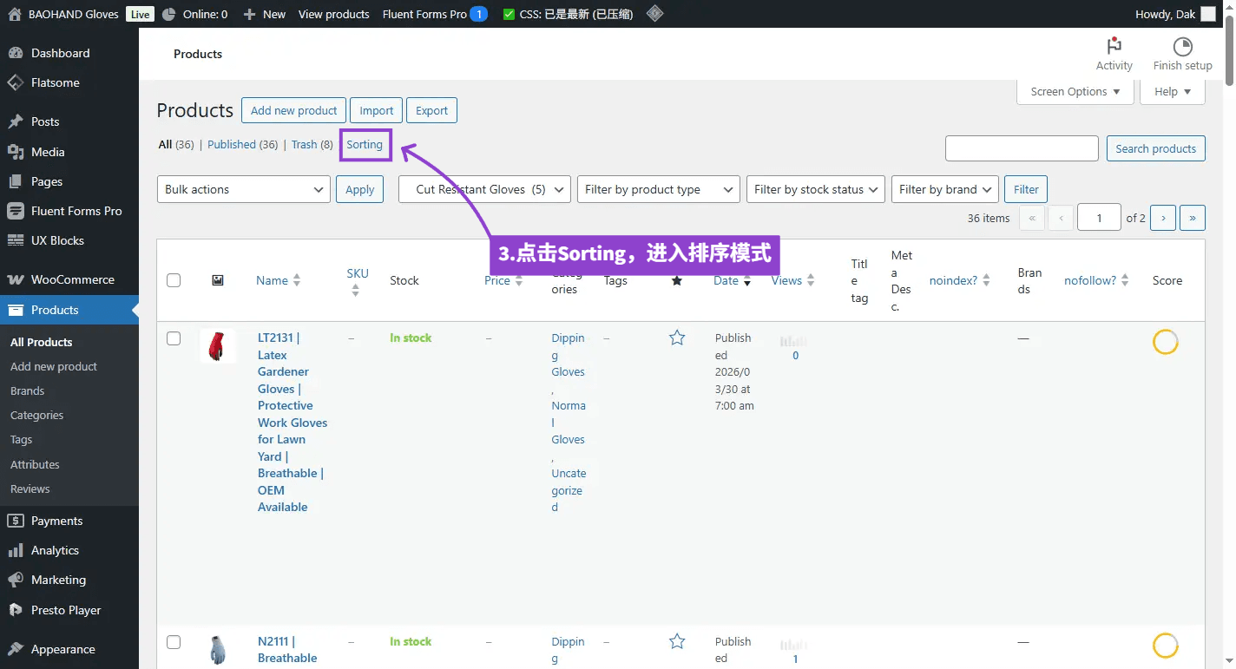Check the select-all products checkbox
1236x669 pixels.
tap(174, 280)
